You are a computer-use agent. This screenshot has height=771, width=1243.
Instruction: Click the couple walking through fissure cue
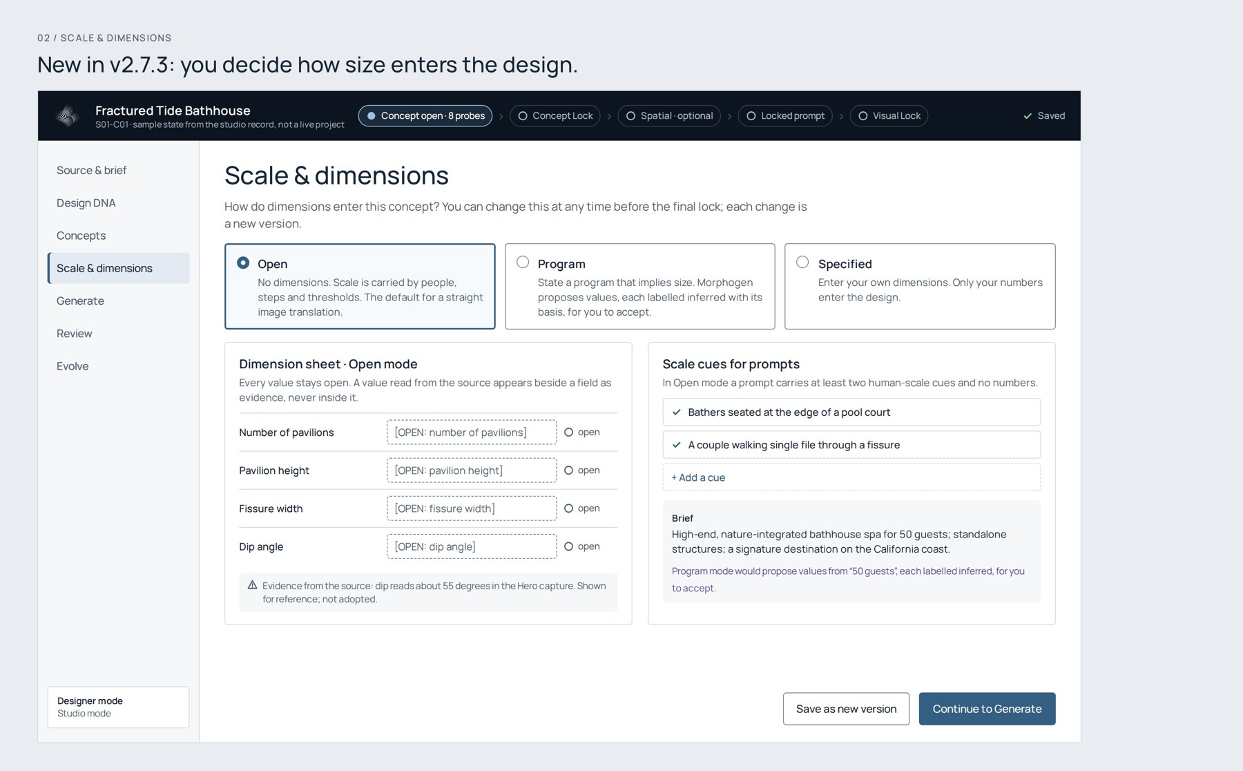(x=851, y=445)
